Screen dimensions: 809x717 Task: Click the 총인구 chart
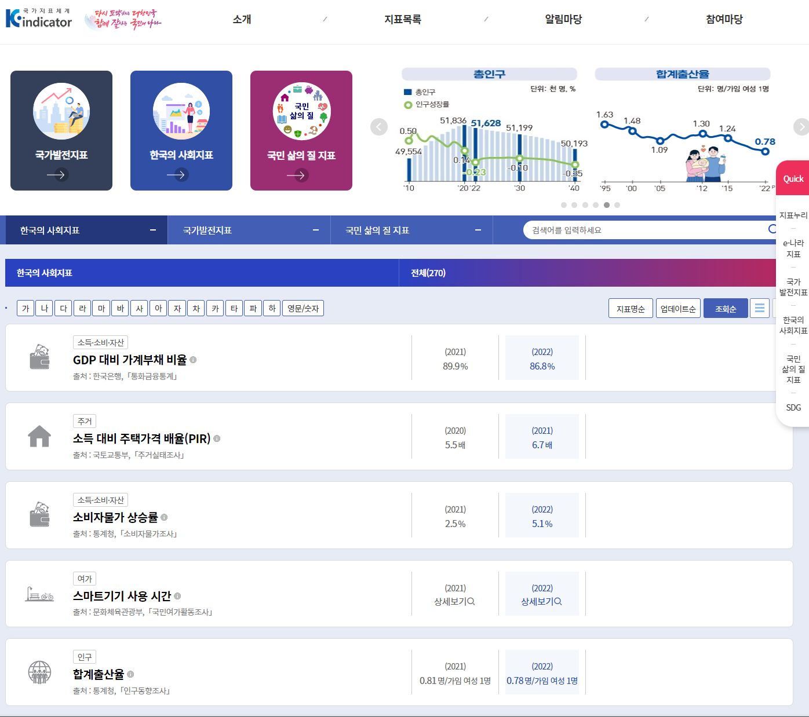click(x=491, y=130)
